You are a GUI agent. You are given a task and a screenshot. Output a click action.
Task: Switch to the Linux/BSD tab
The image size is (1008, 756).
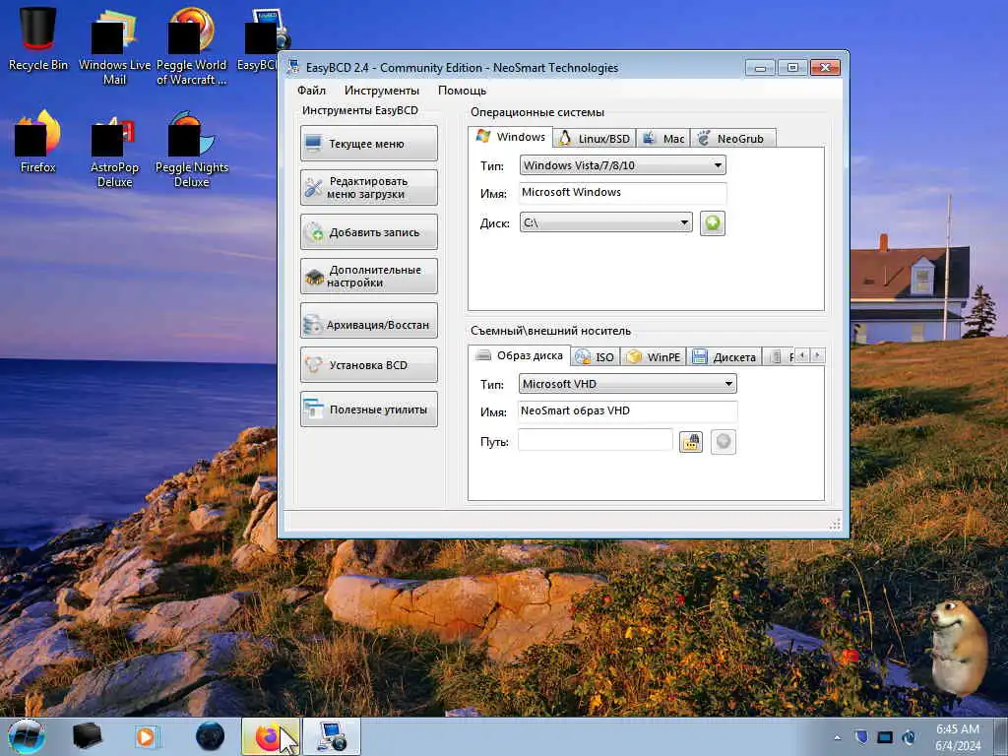(x=595, y=138)
